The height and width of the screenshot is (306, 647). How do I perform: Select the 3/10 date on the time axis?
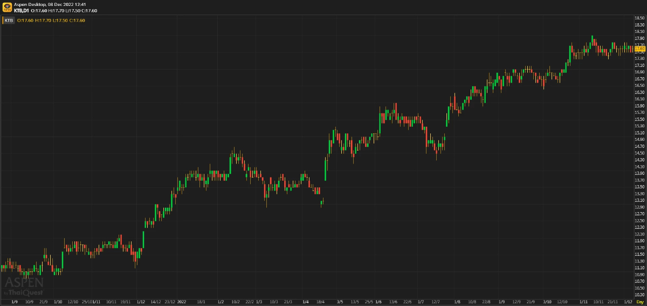tap(547, 302)
